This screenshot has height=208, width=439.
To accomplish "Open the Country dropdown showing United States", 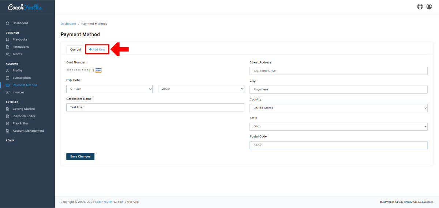I will click(338, 108).
